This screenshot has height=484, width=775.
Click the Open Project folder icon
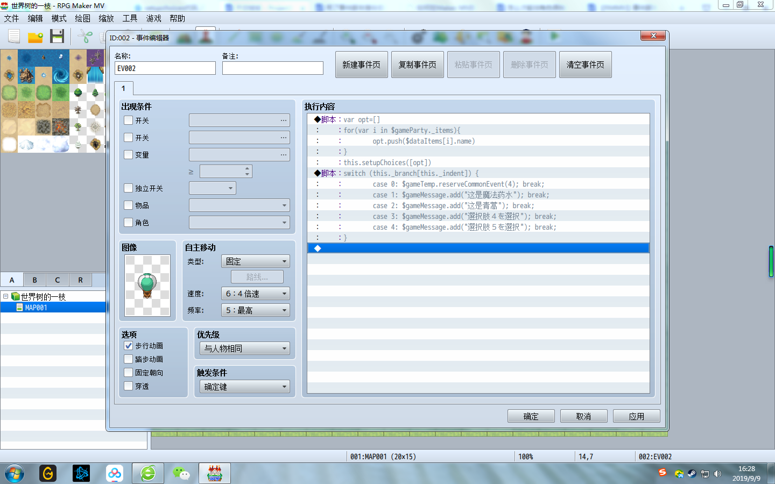pos(36,37)
